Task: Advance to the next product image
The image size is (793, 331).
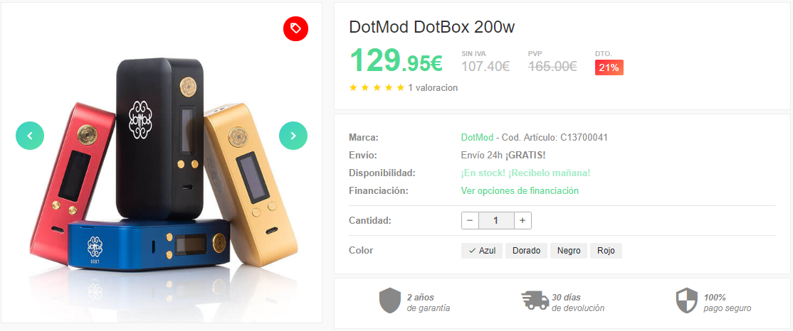Action: 293,136
